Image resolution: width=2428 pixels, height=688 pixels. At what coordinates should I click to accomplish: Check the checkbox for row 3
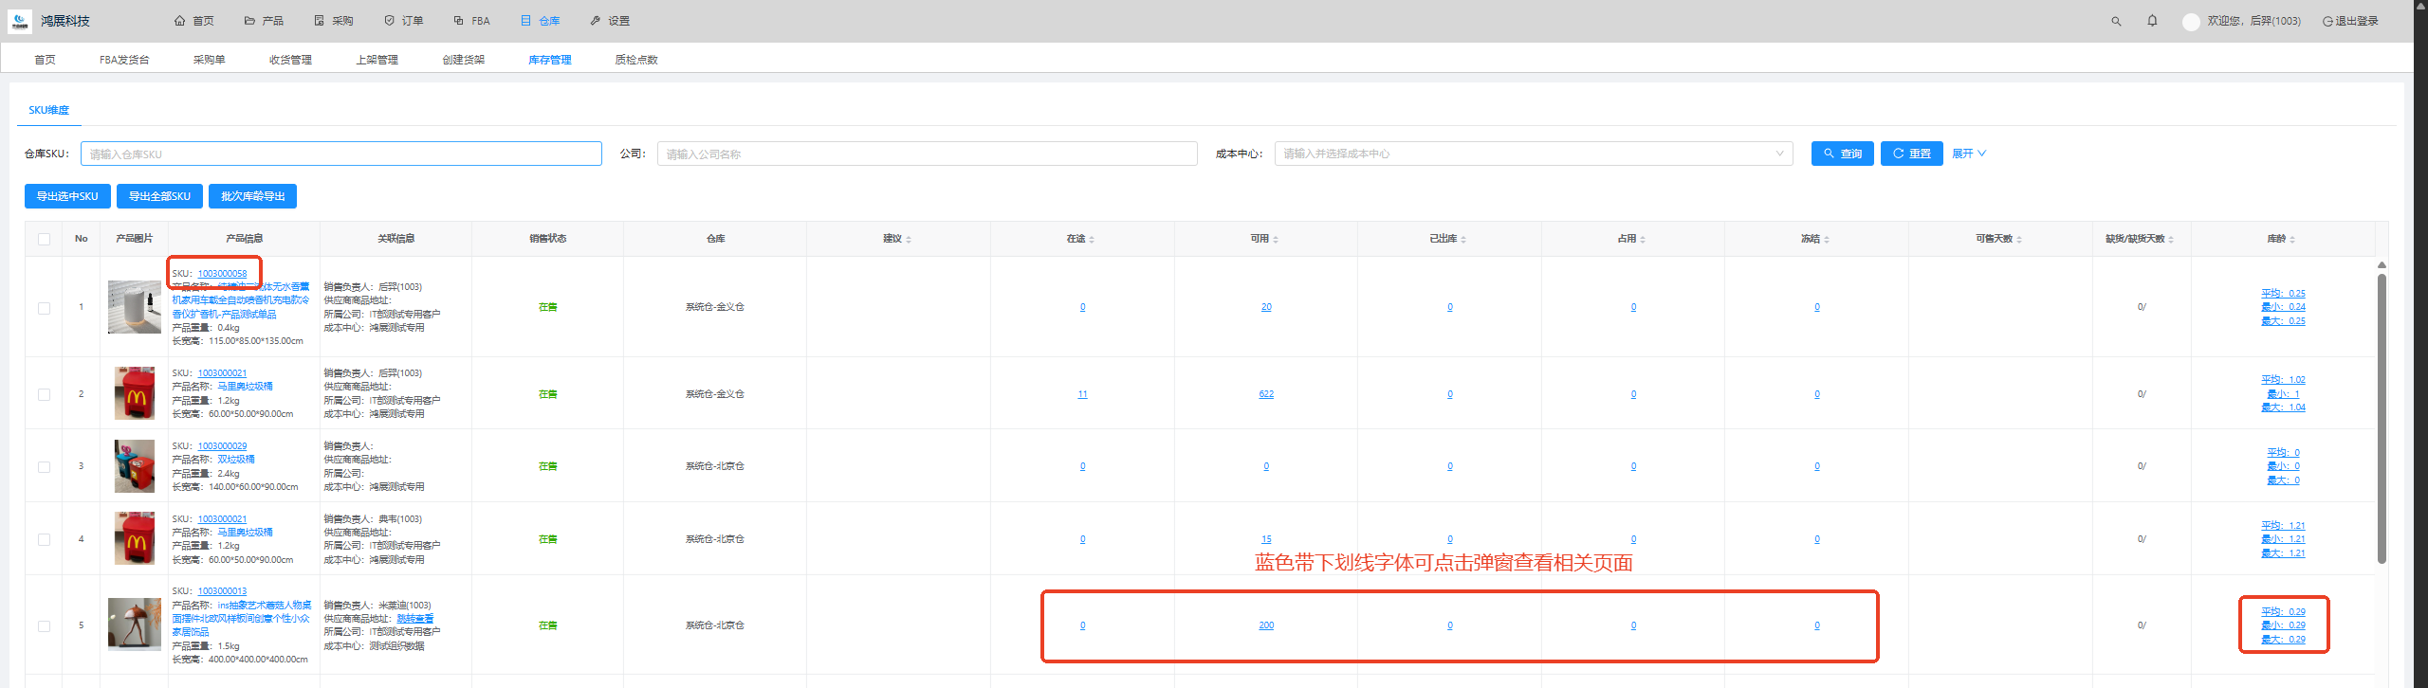[44, 467]
